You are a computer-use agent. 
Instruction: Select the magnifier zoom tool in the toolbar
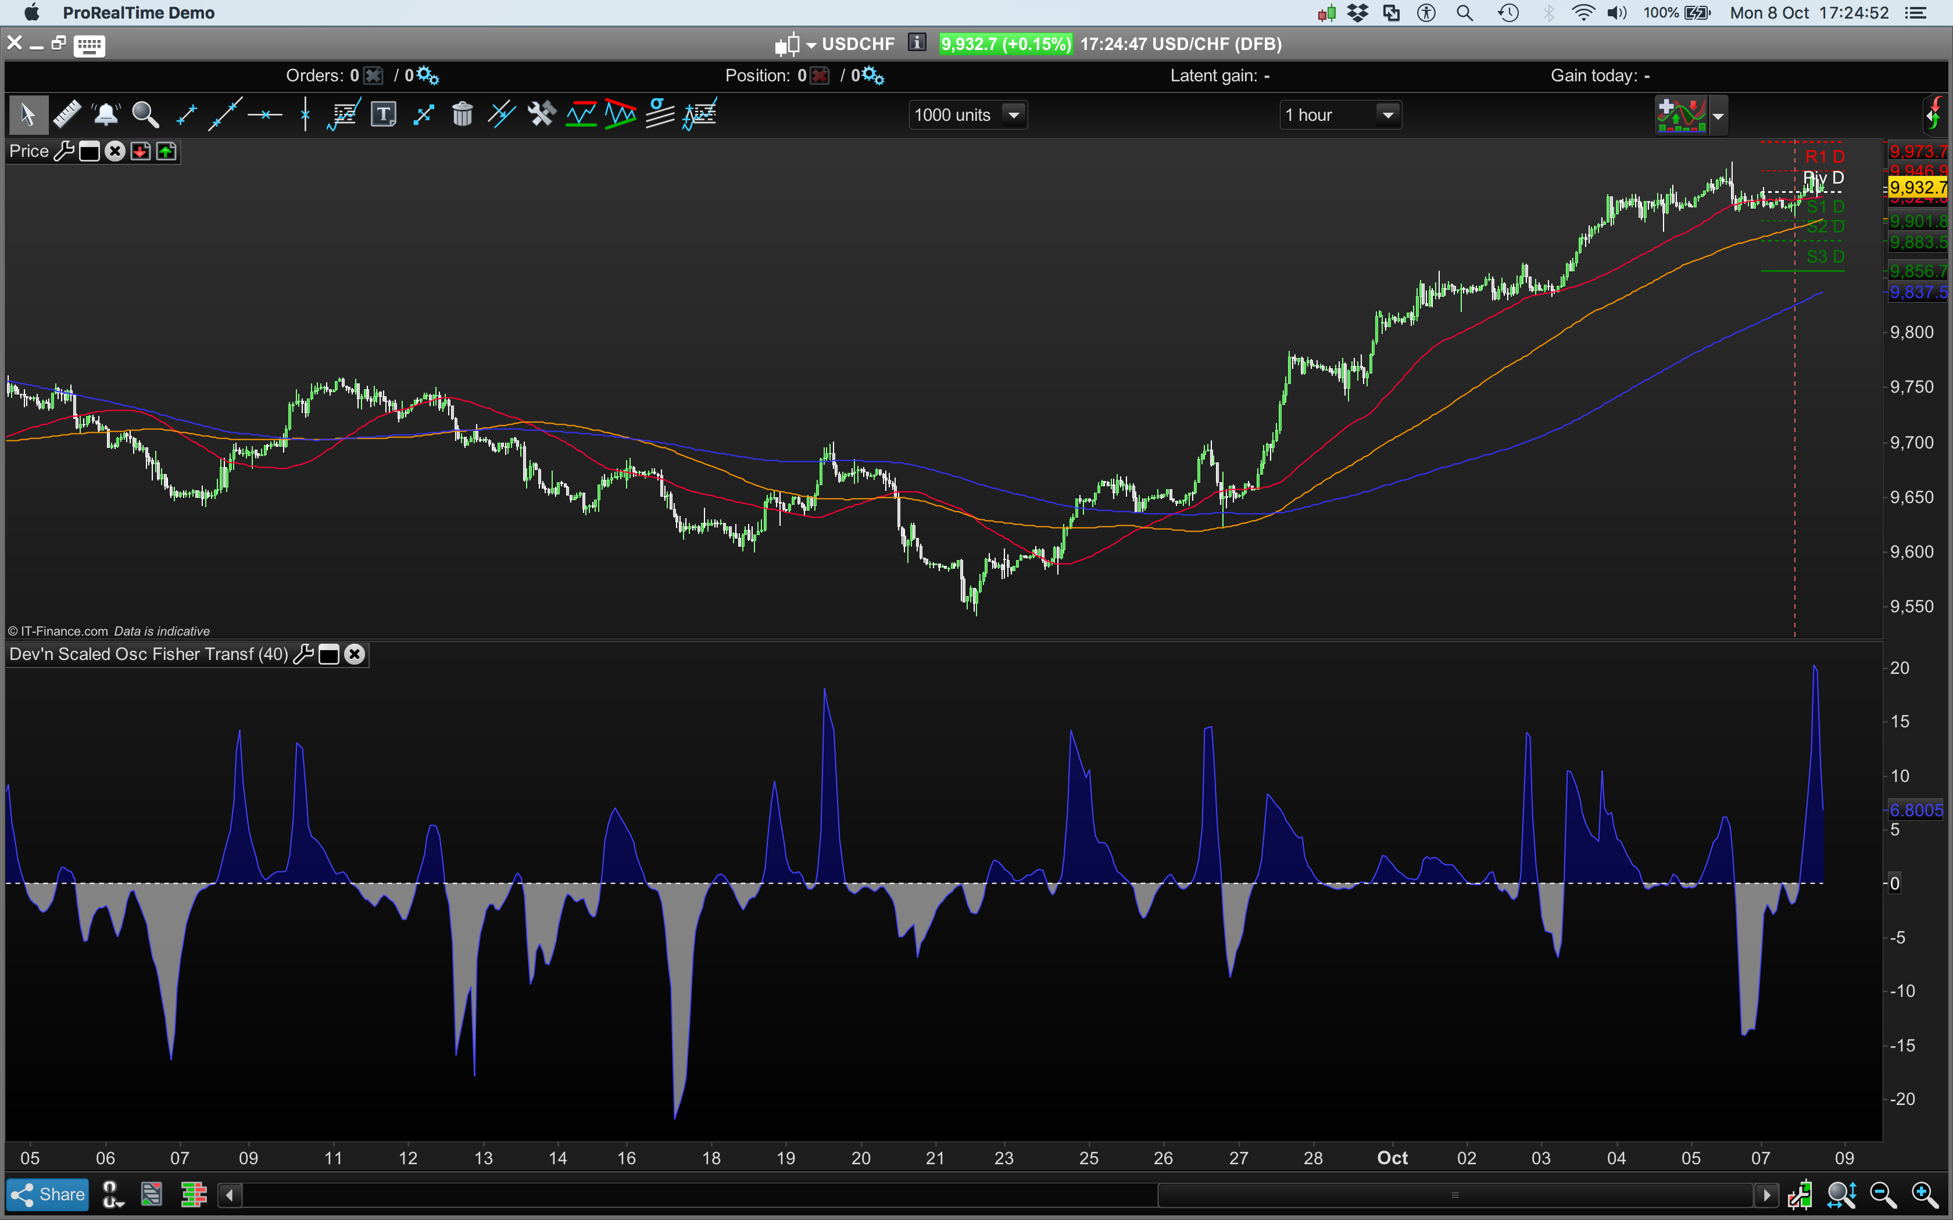(145, 114)
